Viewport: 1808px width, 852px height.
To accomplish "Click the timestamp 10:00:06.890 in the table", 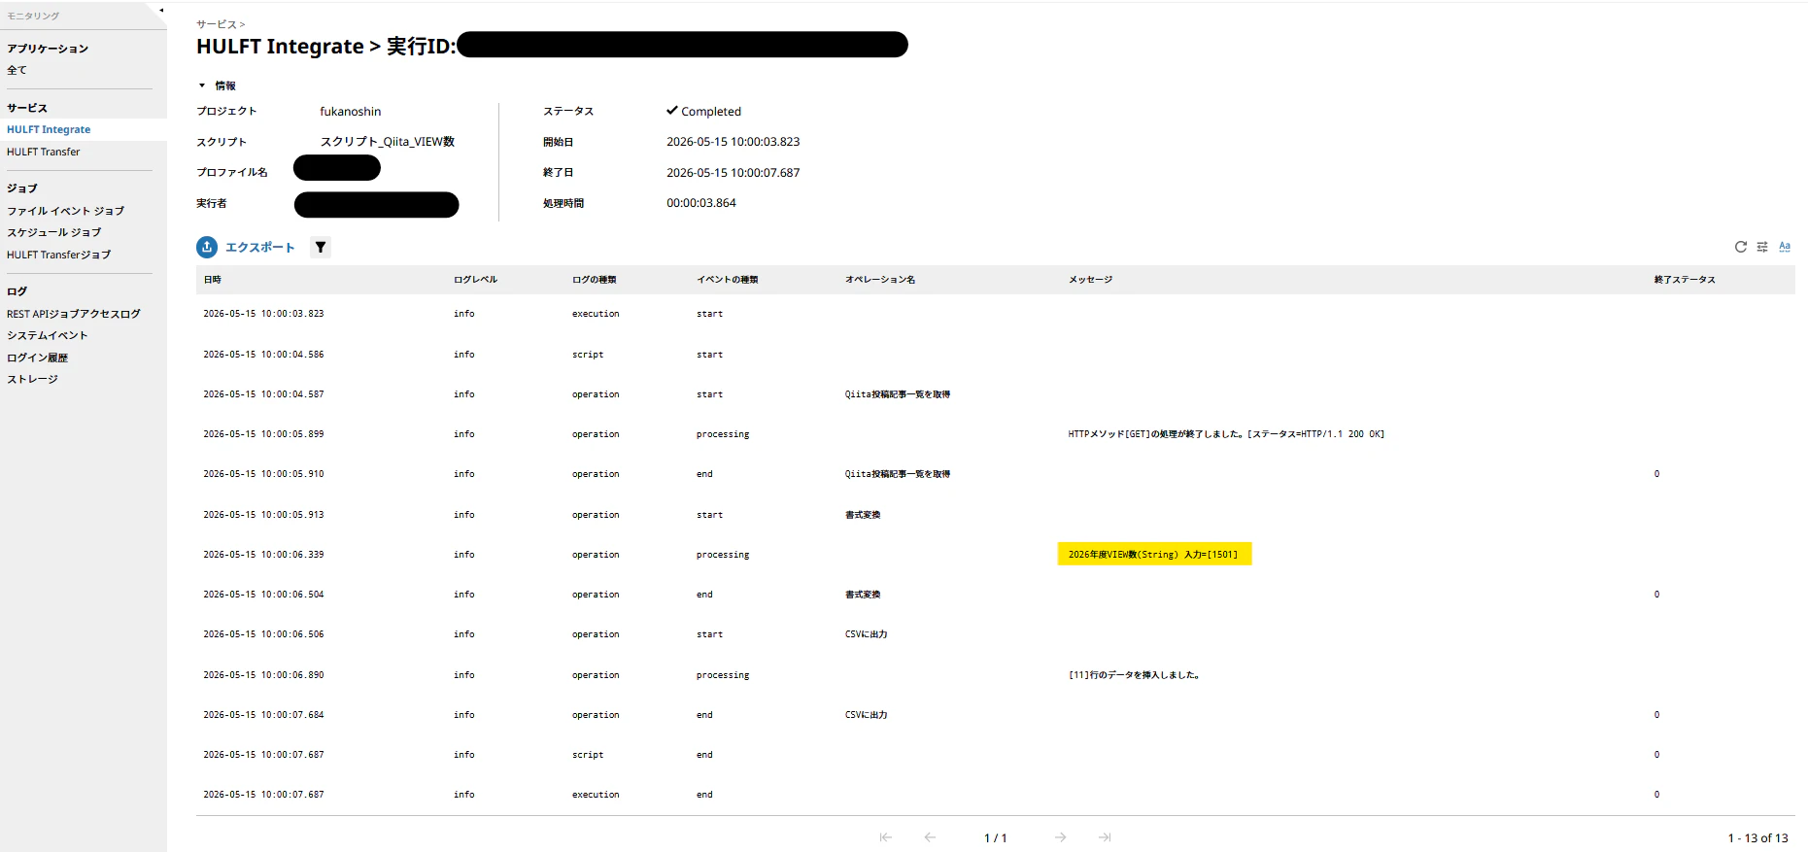I will tap(263, 675).
